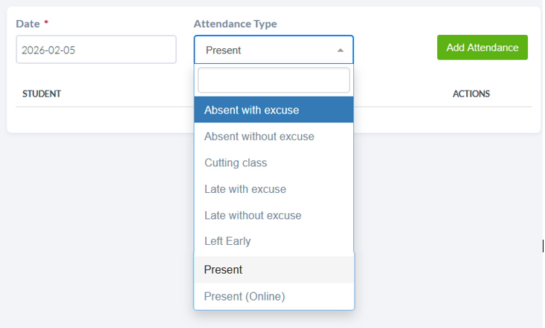Click the Date field label
Viewport: 545px width, 328px height.
coord(28,24)
